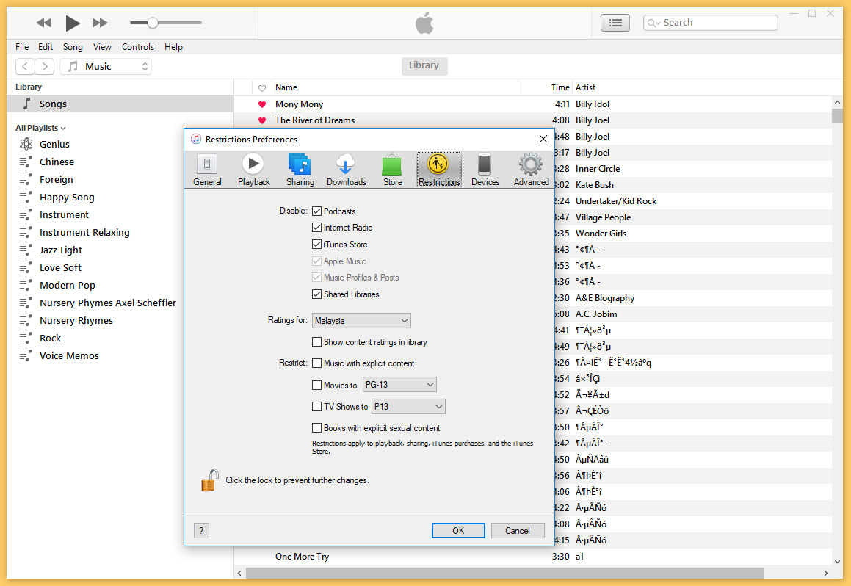Uncheck Disable Internet Radio checkbox
The width and height of the screenshot is (851, 586).
click(317, 228)
